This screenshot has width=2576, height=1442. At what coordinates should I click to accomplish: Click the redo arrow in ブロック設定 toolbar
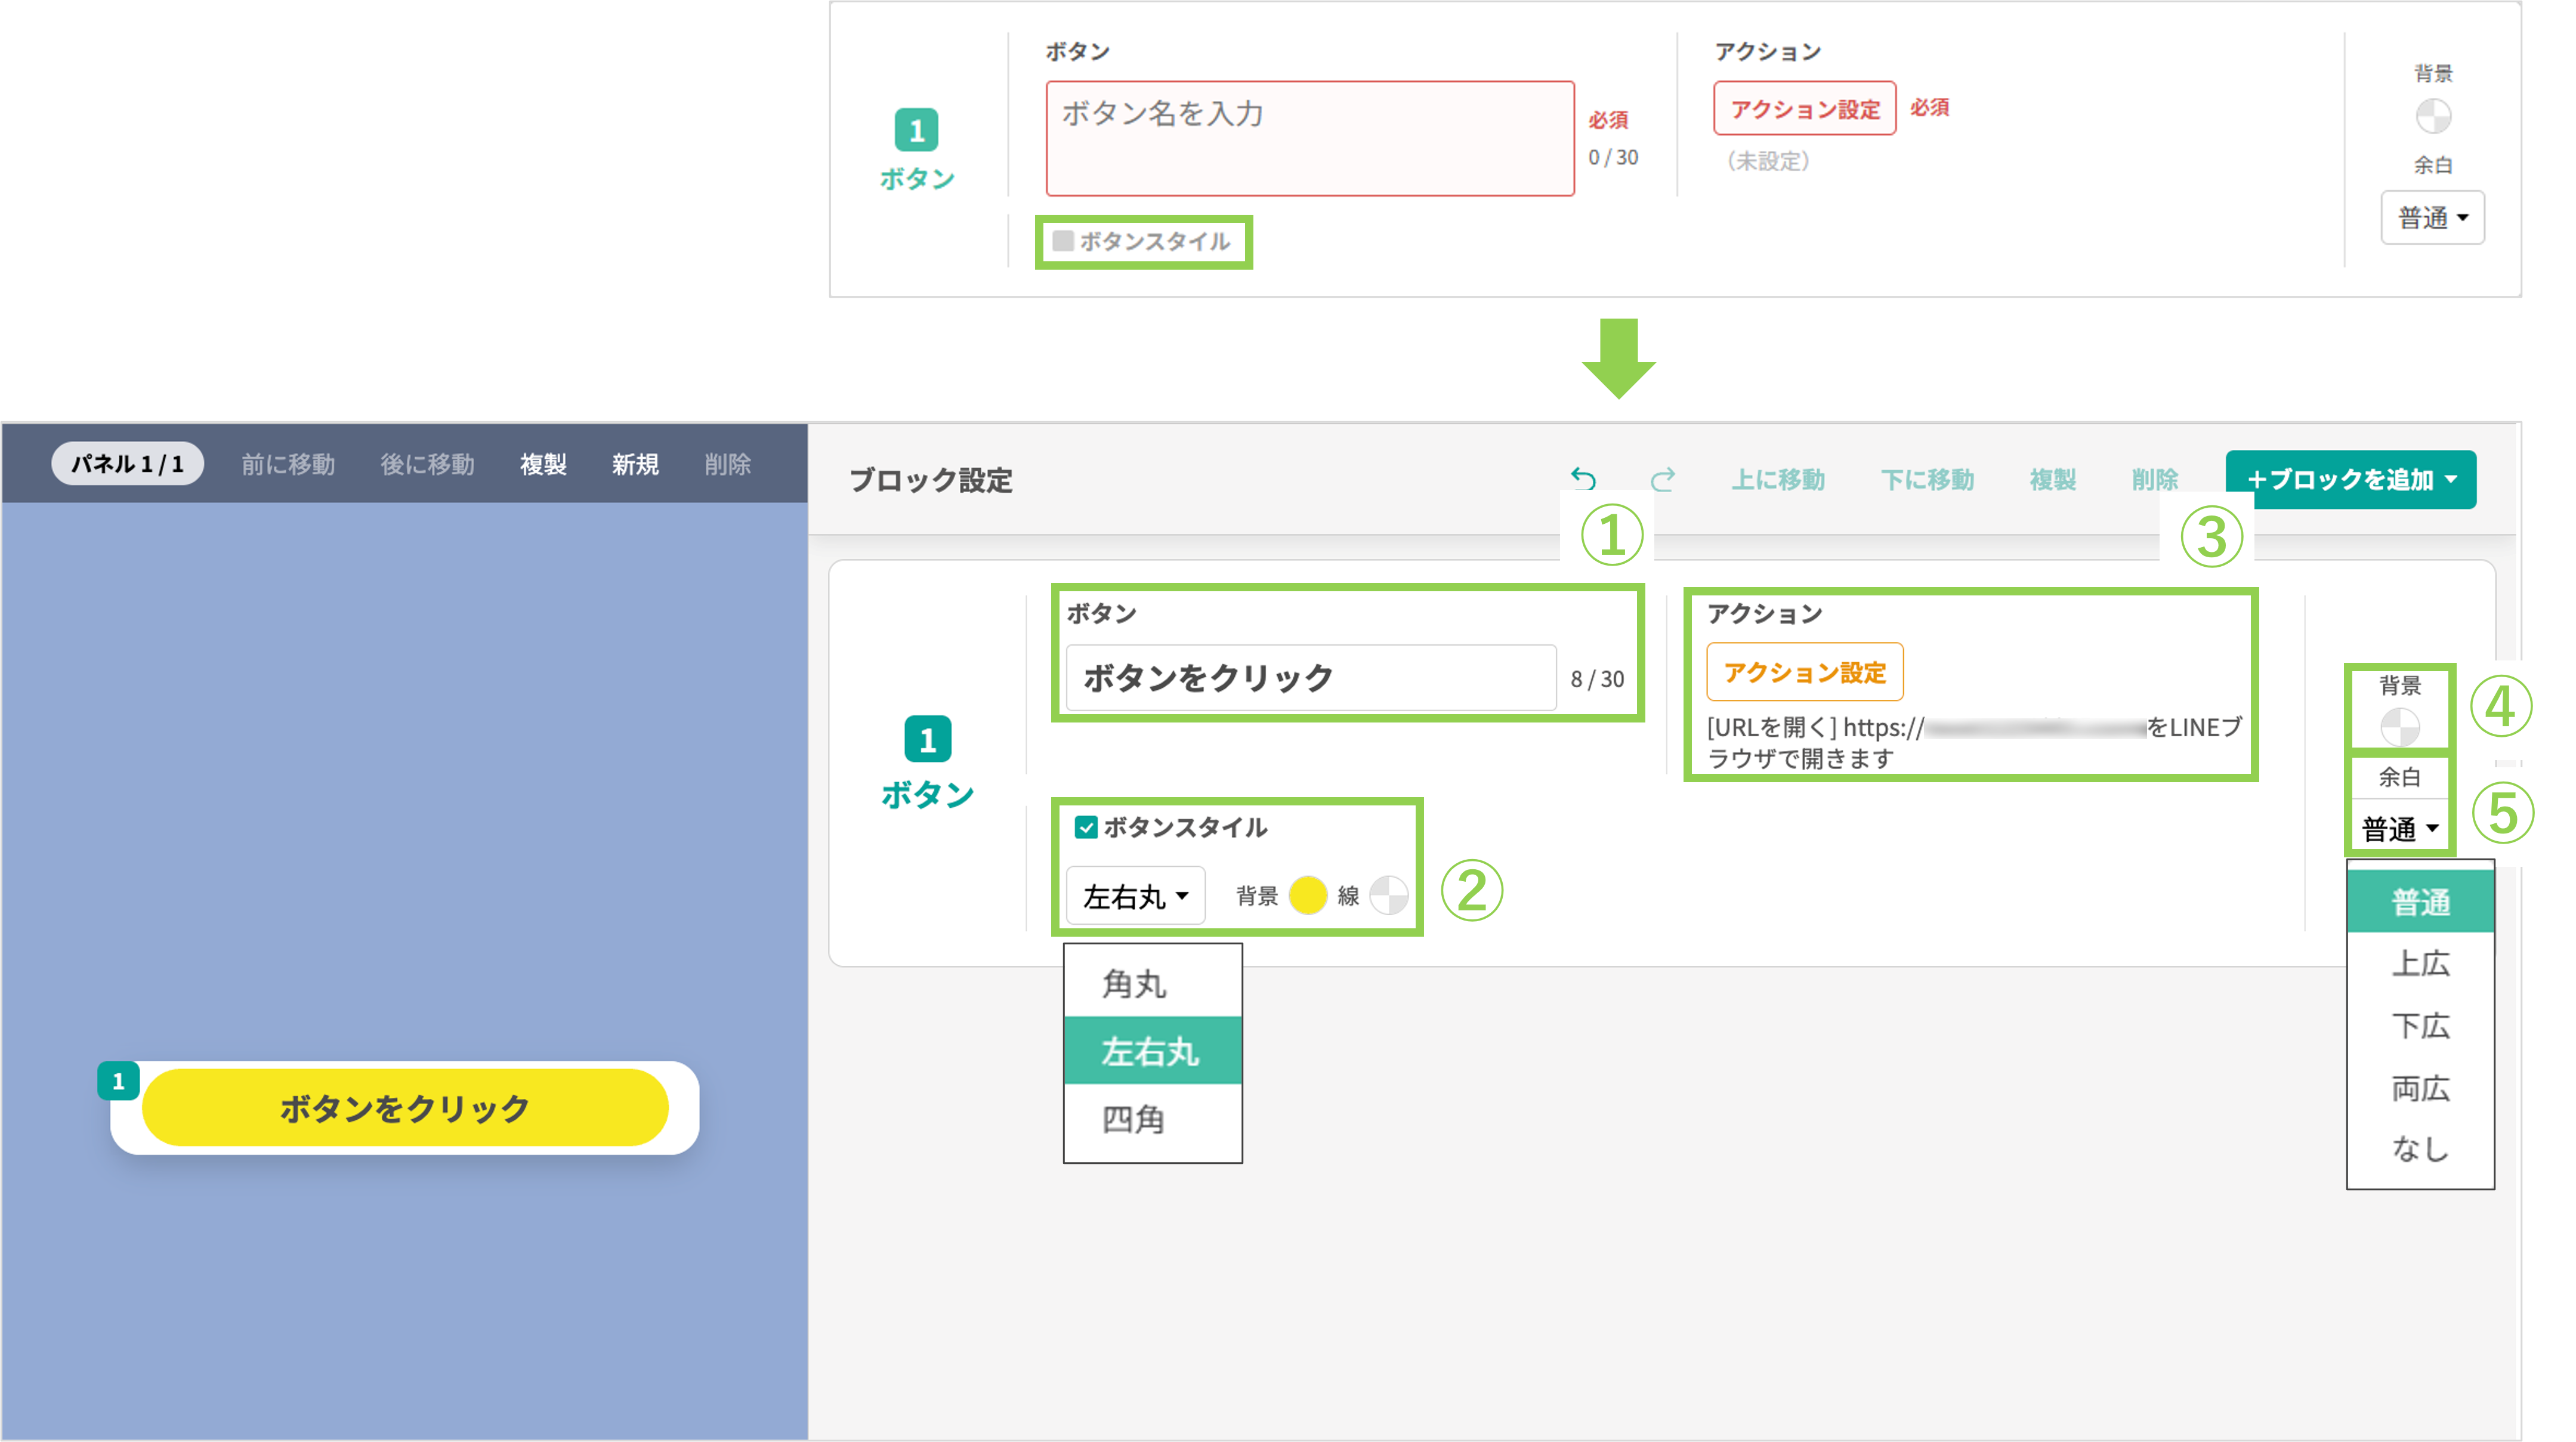click(1662, 480)
